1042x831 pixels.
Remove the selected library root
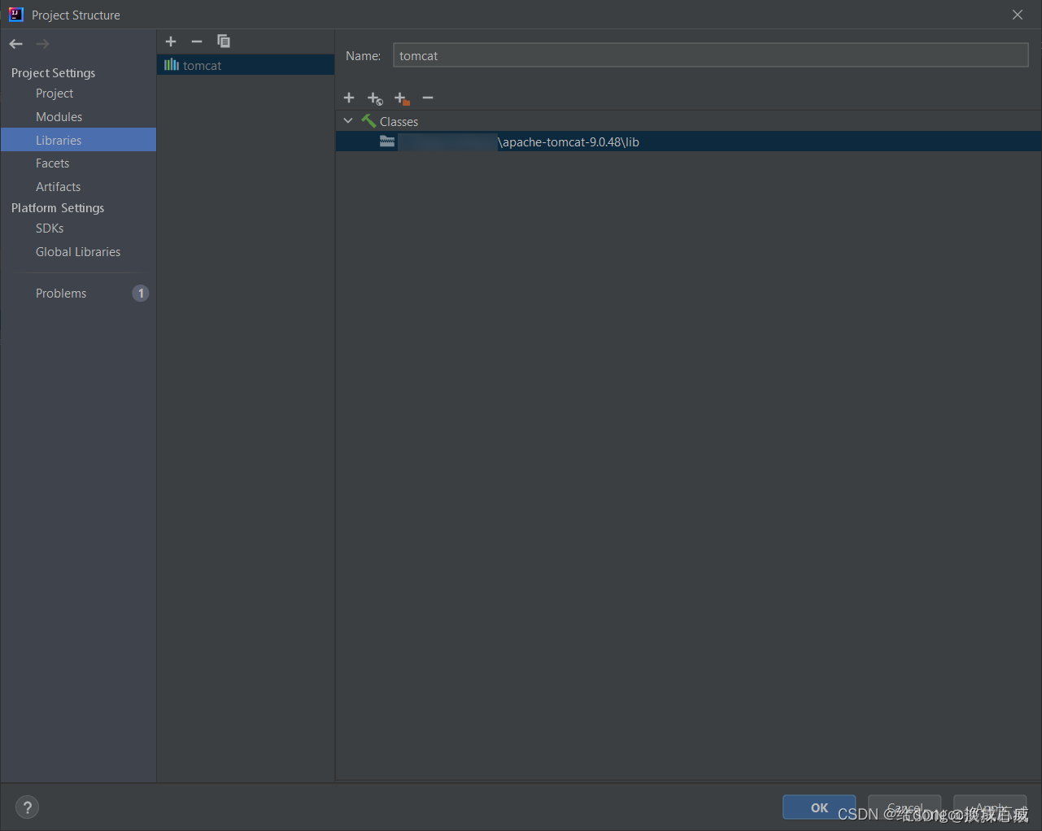coord(428,98)
